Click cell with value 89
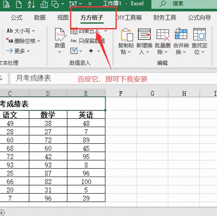 coord(86,140)
